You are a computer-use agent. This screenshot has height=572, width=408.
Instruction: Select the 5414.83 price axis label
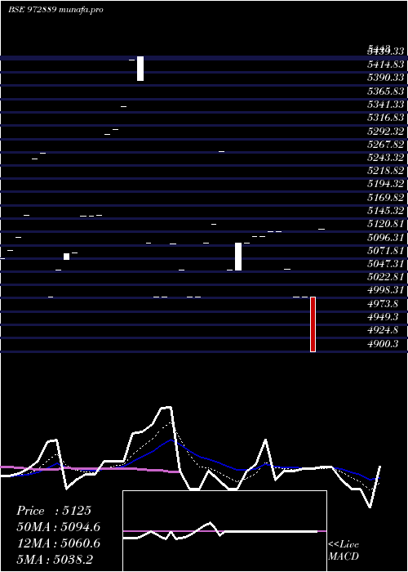click(x=385, y=65)
